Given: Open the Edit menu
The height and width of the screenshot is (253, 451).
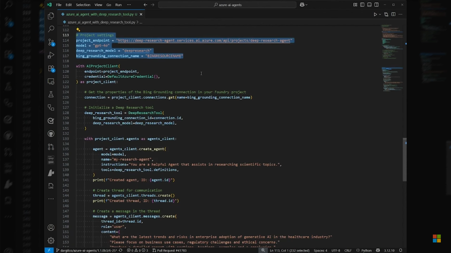Looking at the screenshot, I should 69,5.
